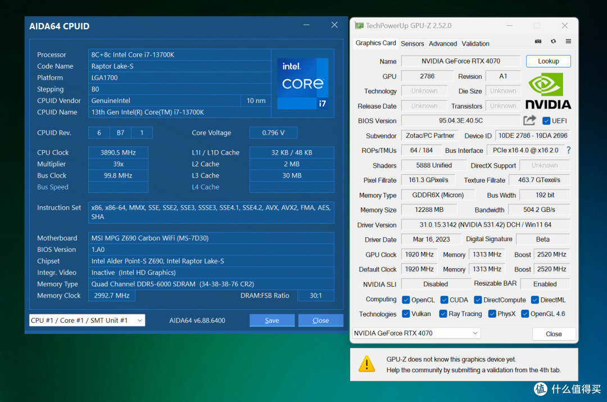Click the Close button in GPU-Z
The height and width of the screenshot is (402, 607).
click(x=554, y=334)
